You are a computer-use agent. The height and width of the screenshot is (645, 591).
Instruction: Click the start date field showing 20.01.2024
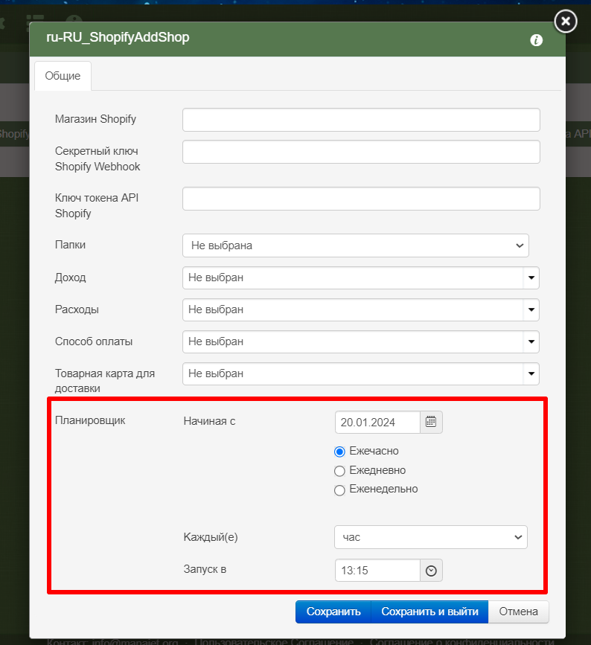[x=377, y=422]
